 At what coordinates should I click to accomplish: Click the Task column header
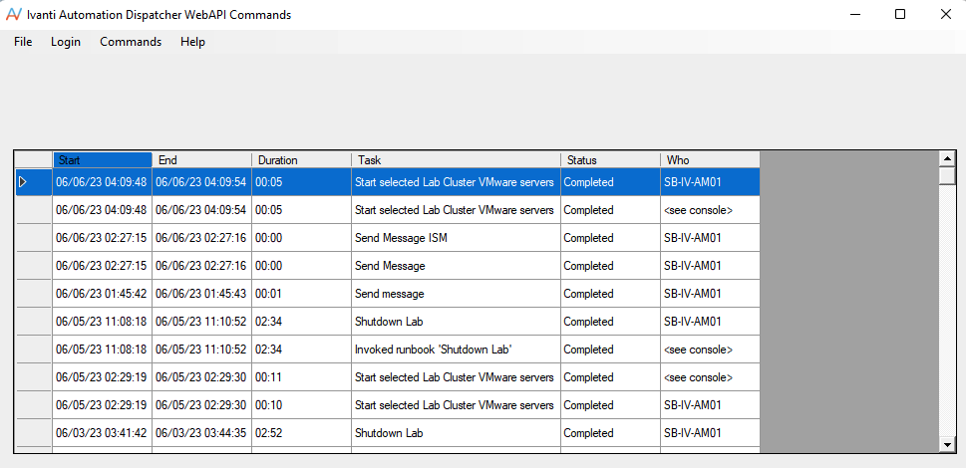[x=456, y=160]
